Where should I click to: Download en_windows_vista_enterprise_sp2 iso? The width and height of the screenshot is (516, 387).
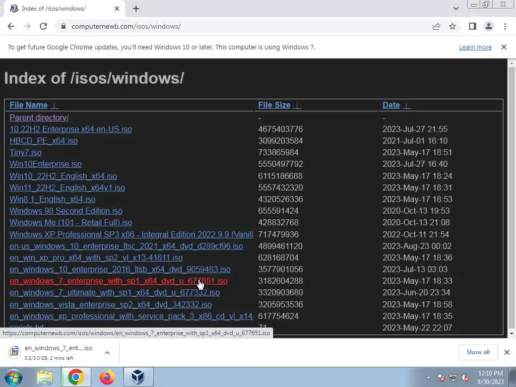110,304
